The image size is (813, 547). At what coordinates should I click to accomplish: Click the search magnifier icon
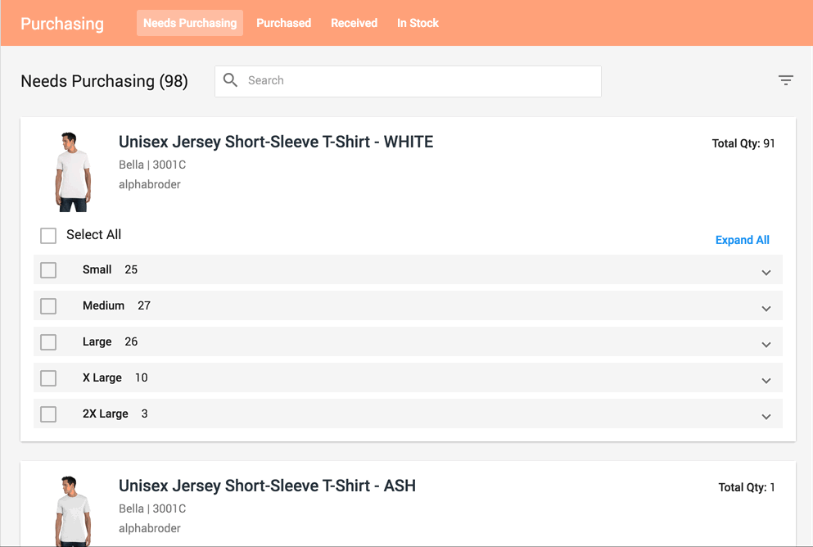[x=231, y=80]
